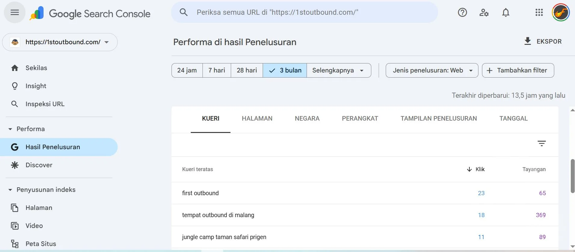Open the account profile avatar
The width and height of the screenshot is (575, 252).
tap(561, 13)
